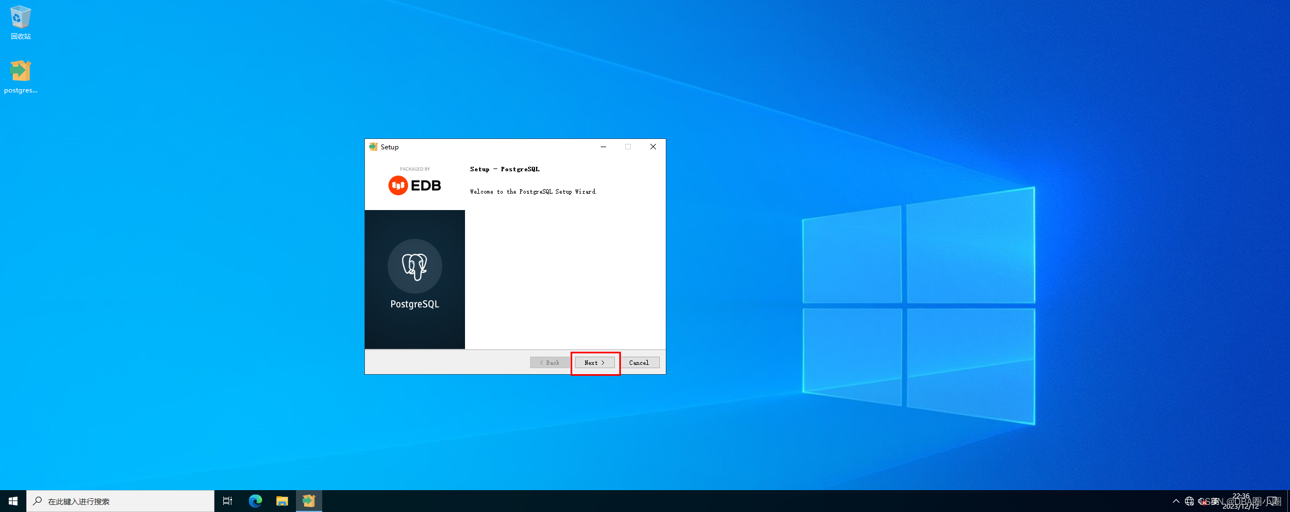Viewport: 1290px width, 512px height.
Task: Cancel the PostgreSQL setup wizard
Action: (x=639, y=363)
